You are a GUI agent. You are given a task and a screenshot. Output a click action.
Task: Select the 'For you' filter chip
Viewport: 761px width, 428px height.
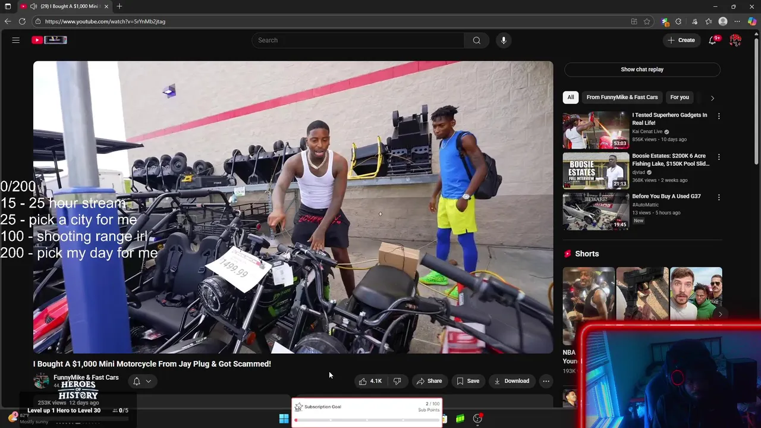click(680, 97)
